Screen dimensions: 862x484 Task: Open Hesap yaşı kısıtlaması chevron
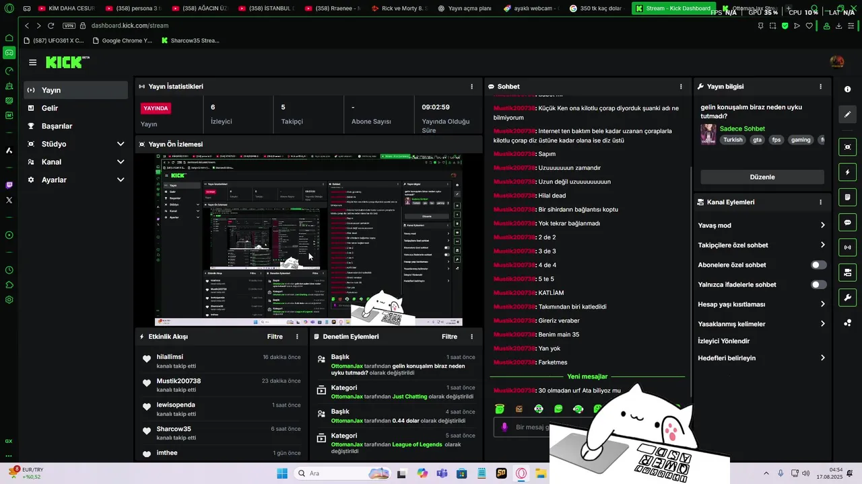point(822,304)
